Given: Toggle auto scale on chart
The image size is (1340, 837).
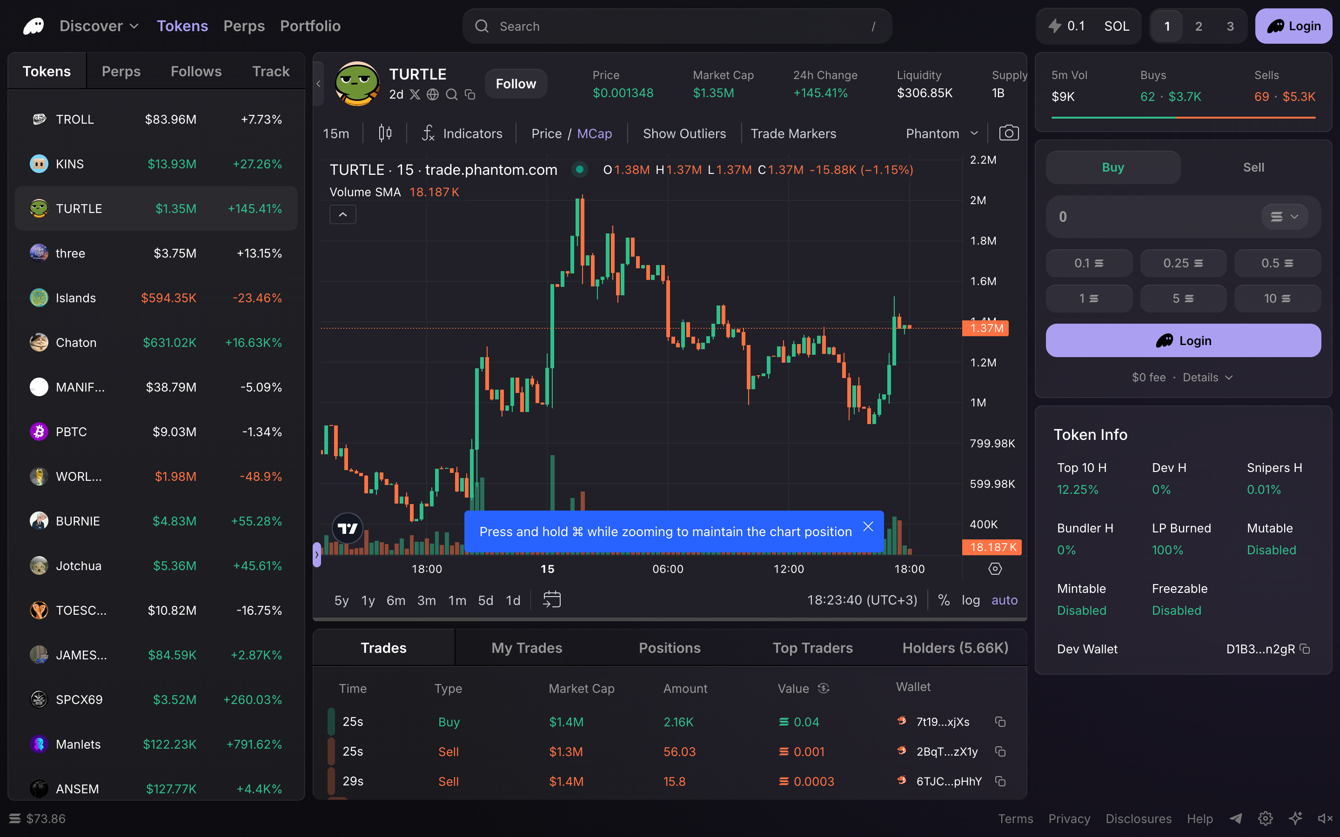Looking at the screenshot, I should point(1005,600).
